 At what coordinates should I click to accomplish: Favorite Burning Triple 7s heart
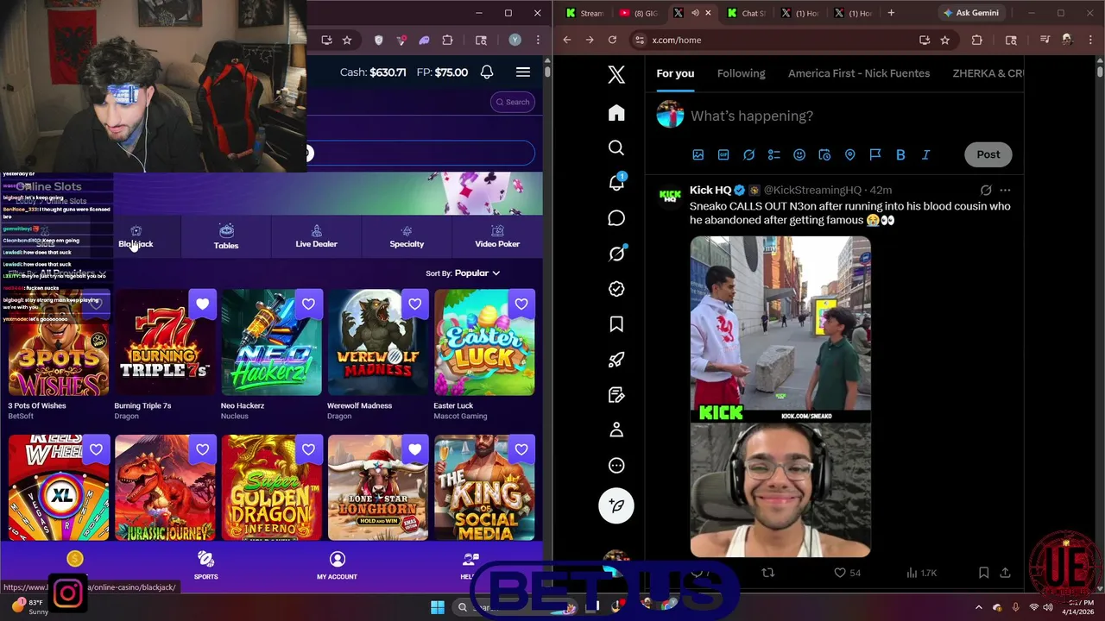click(202, 304)
